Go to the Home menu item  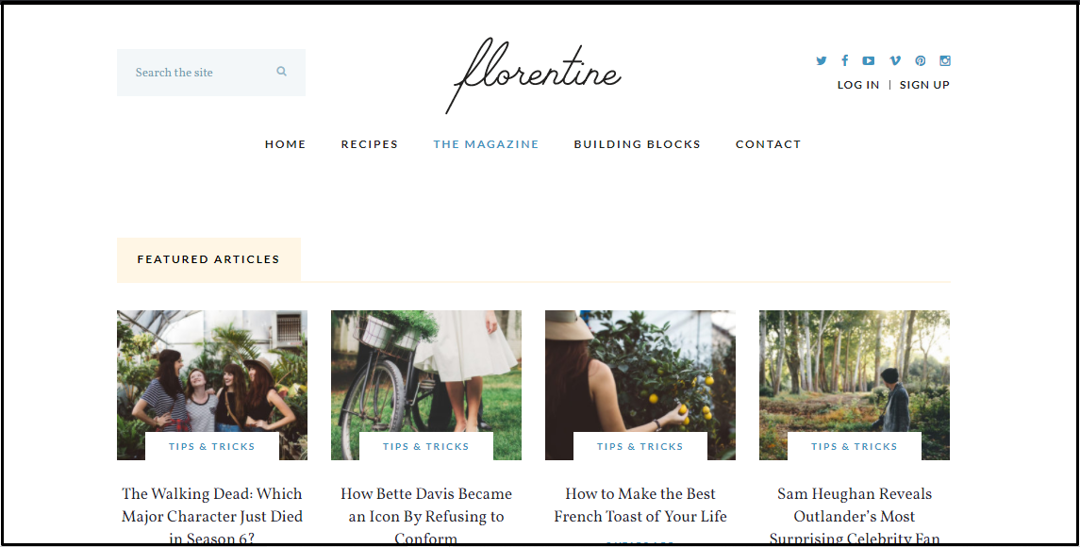pyautogui.click(x=285, y=144)
